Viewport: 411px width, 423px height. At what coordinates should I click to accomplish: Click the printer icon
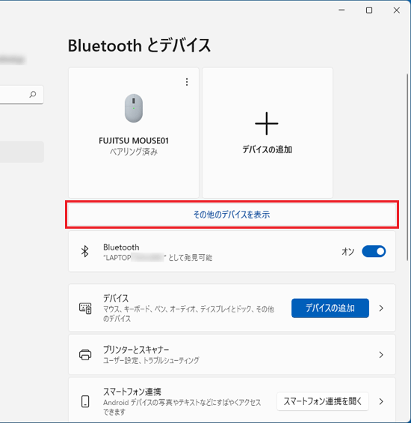(85, 355)
